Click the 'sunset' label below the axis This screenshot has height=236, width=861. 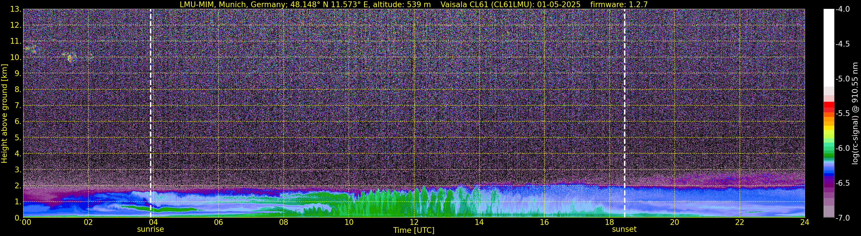pyautogui.click(x=624, y=229)
